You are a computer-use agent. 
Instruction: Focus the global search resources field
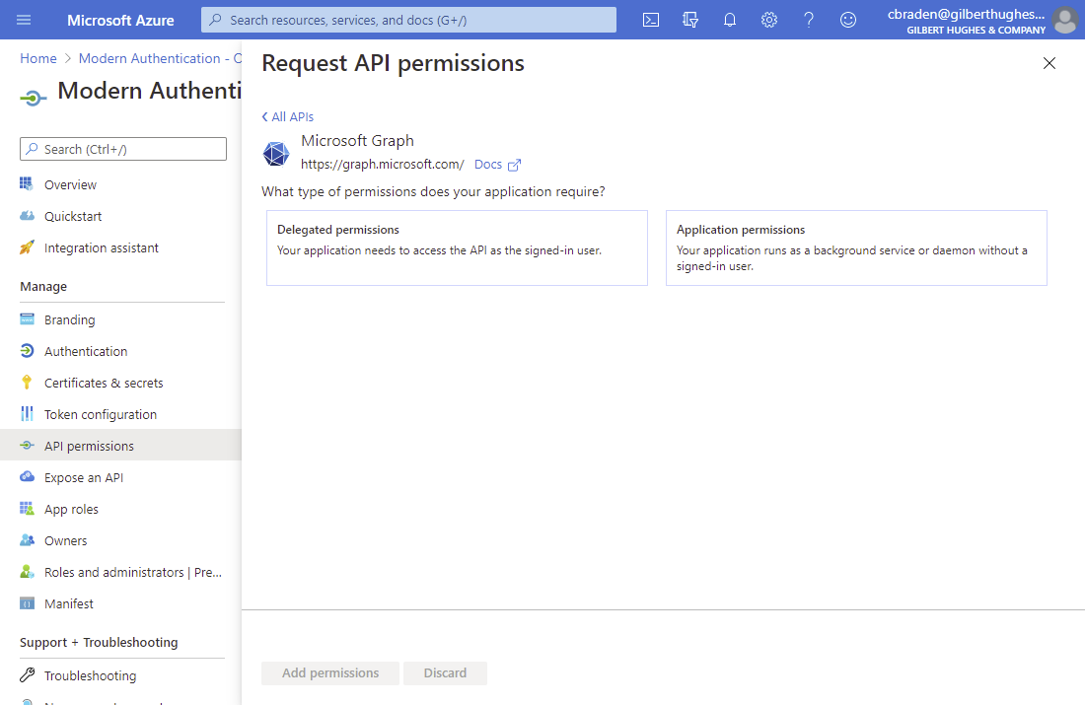(408, 20)
